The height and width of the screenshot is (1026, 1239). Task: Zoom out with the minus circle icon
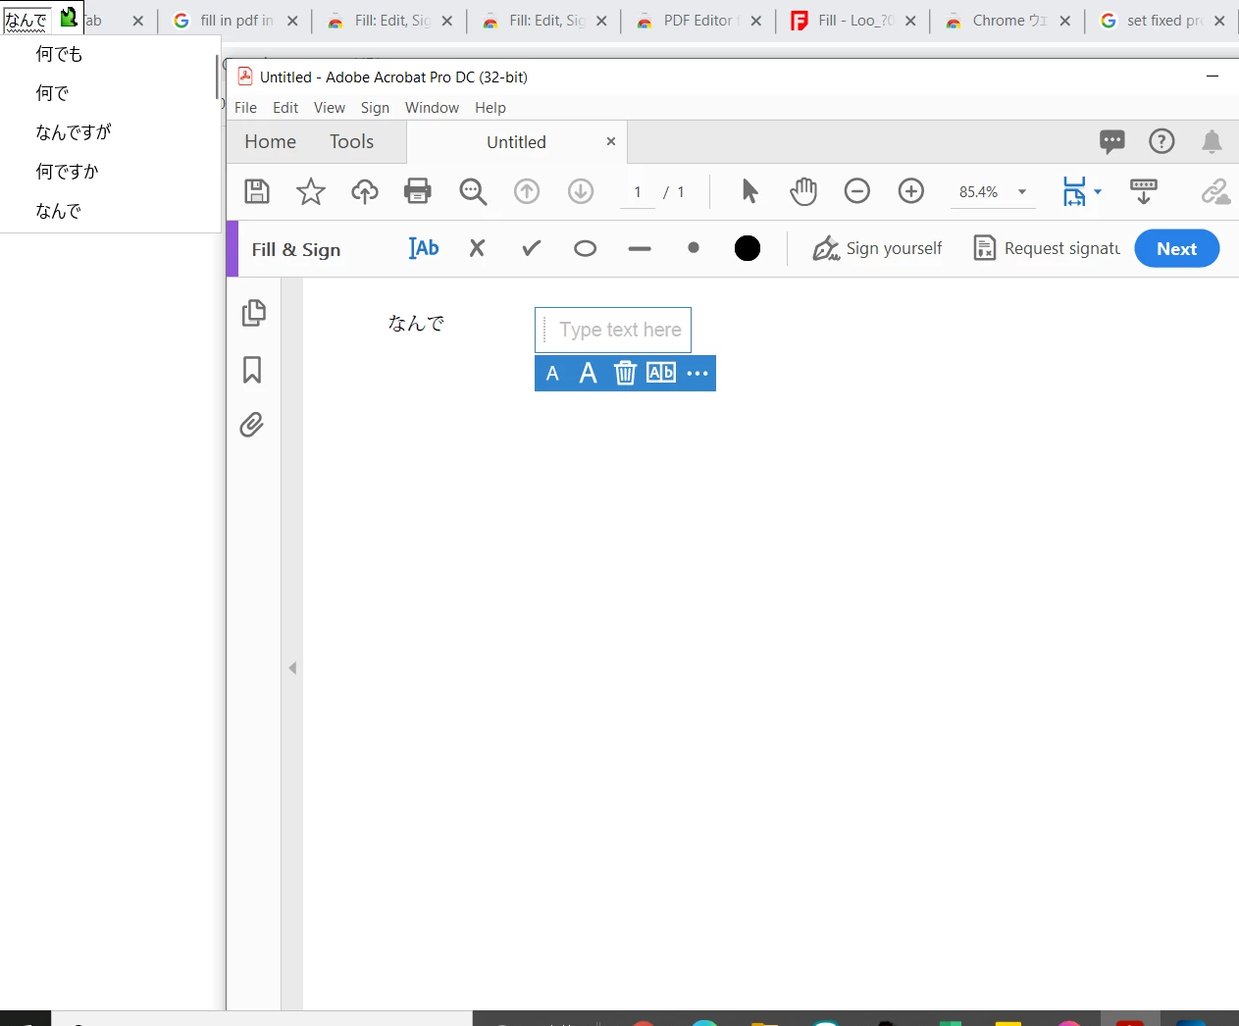(x=857, y=191)
